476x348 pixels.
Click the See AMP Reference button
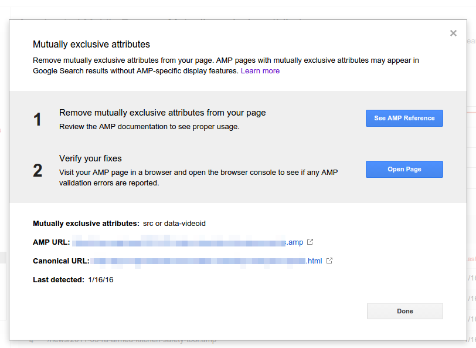[404, 118]
